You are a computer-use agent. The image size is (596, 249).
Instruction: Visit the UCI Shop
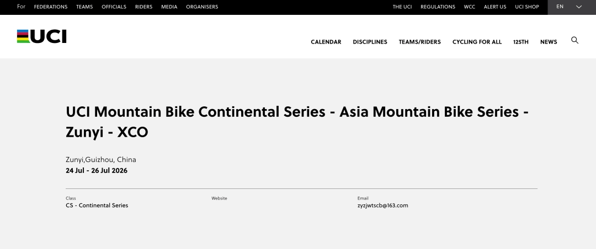527,7
